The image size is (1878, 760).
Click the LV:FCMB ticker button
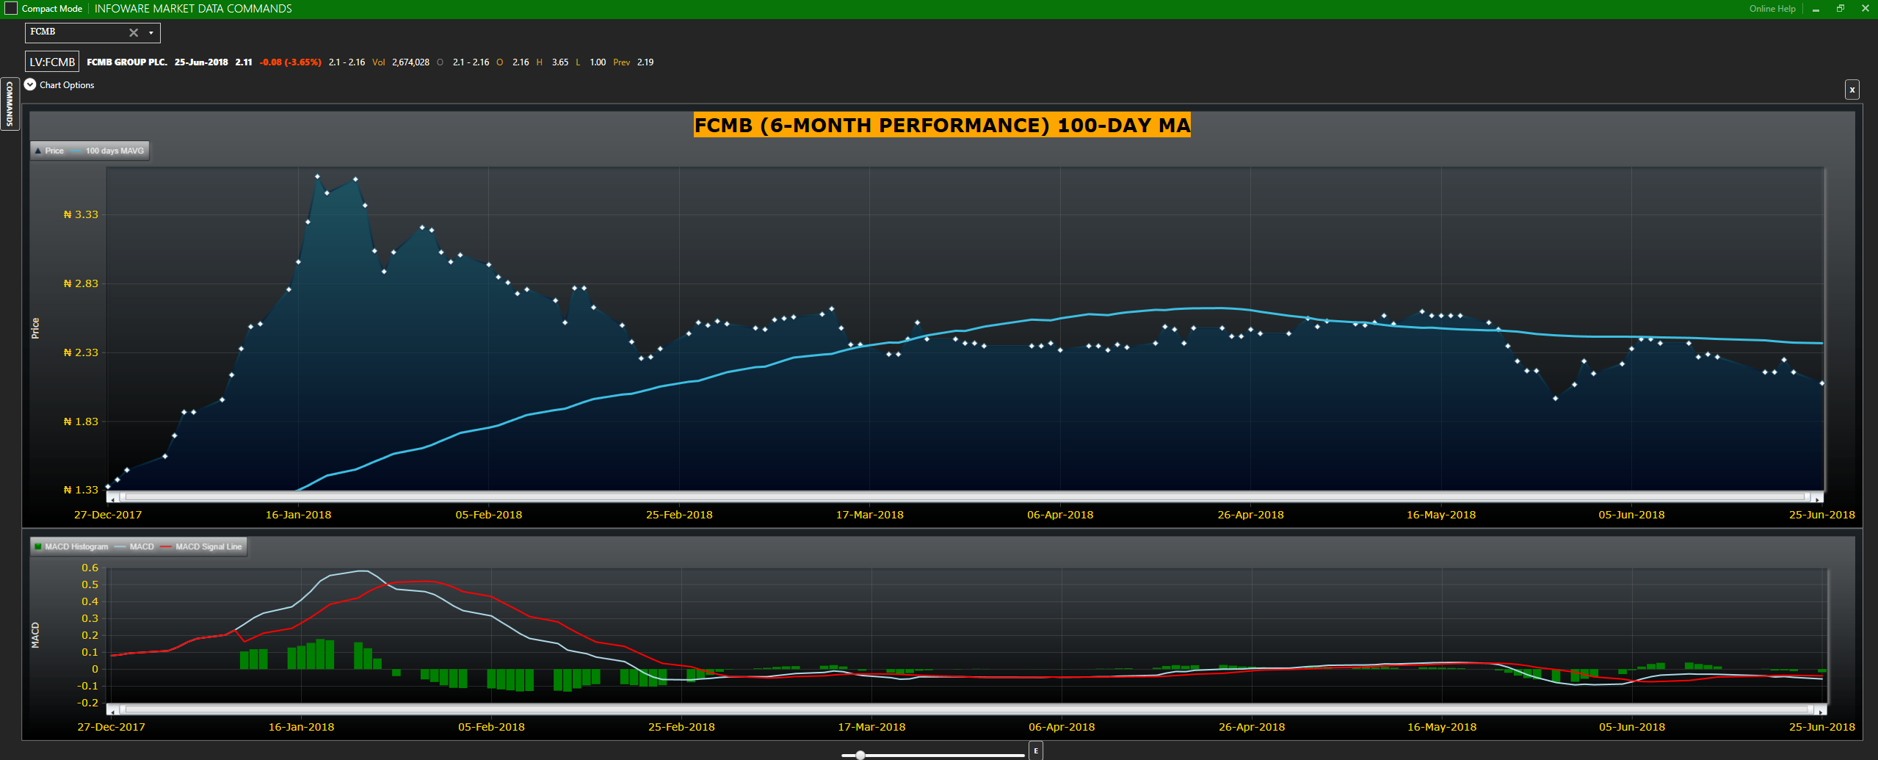pos(52,62)
